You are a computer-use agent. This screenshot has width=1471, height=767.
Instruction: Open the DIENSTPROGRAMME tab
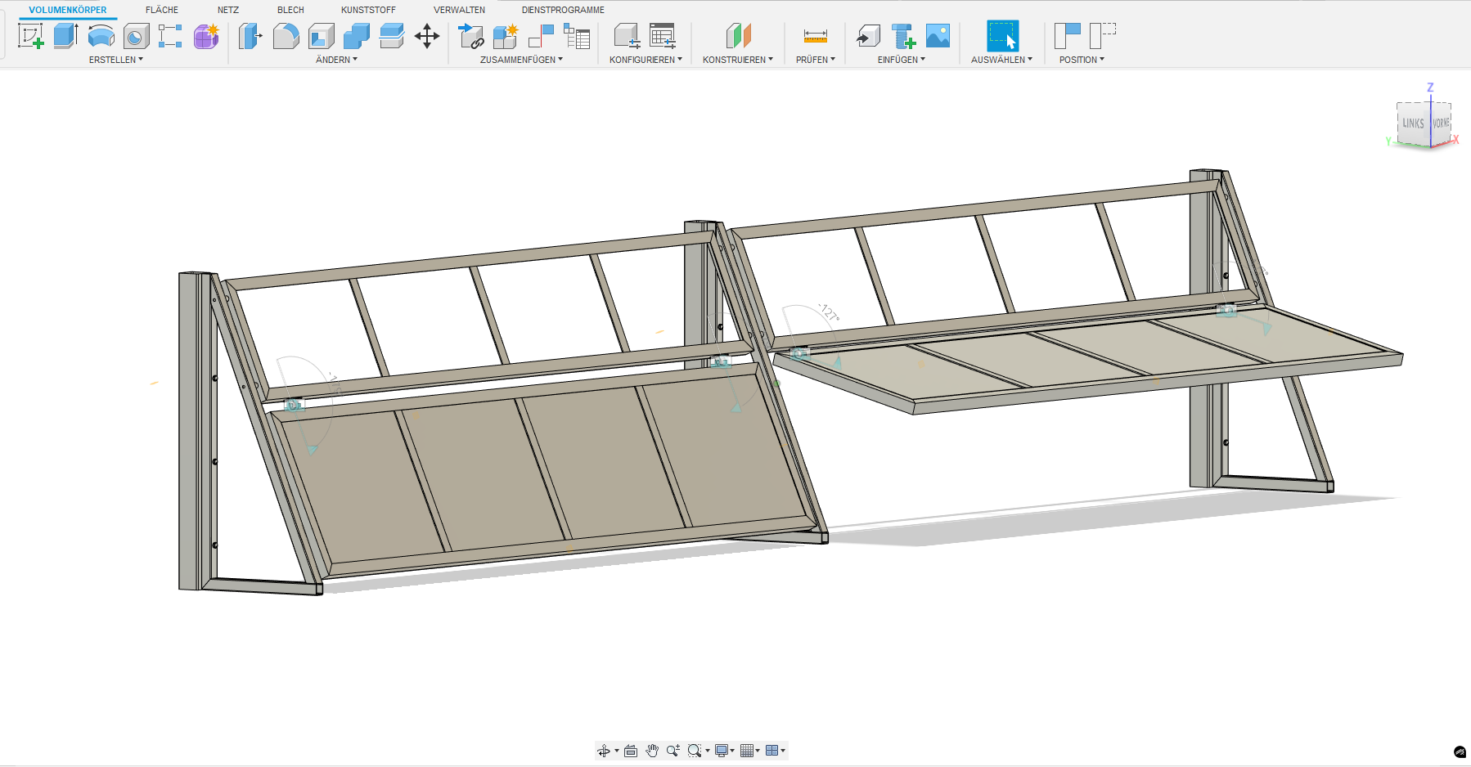(563, 10)
